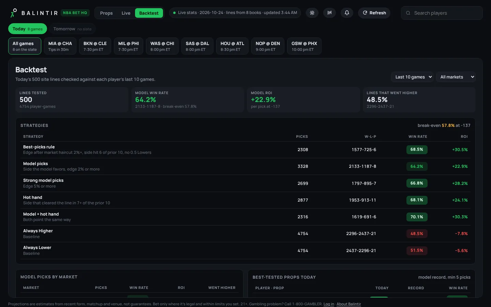Filter by WAS @ CHI game
This screenshot has width=491, height=307.
[162, 46]
